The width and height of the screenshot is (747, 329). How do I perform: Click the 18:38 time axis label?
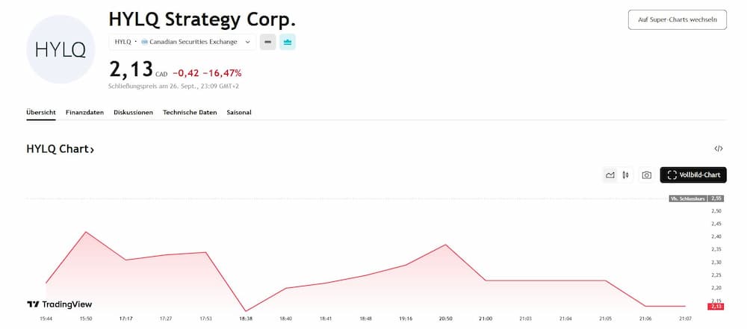point(245,319)
